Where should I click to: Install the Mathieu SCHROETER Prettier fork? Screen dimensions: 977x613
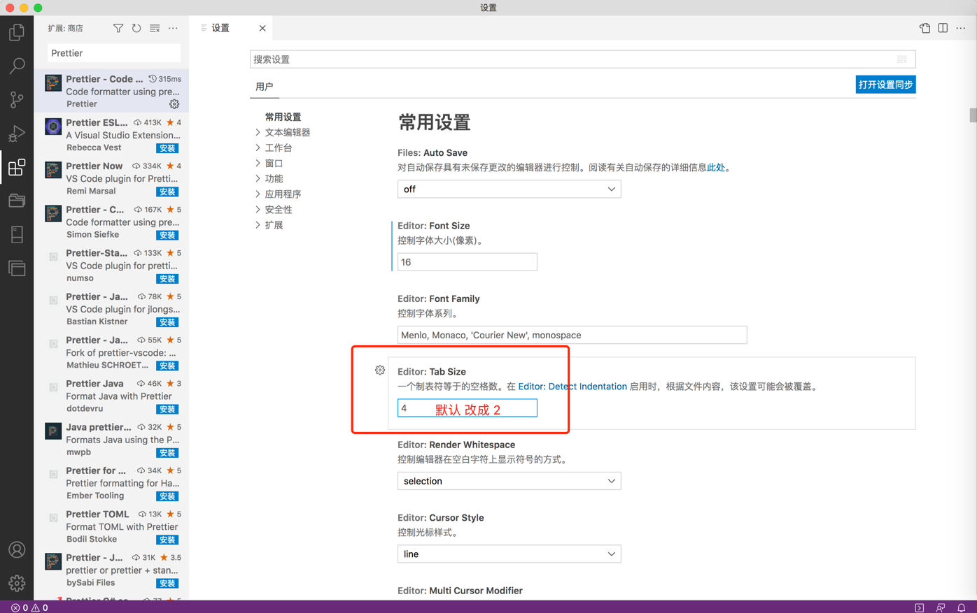(x=167, y=366)
